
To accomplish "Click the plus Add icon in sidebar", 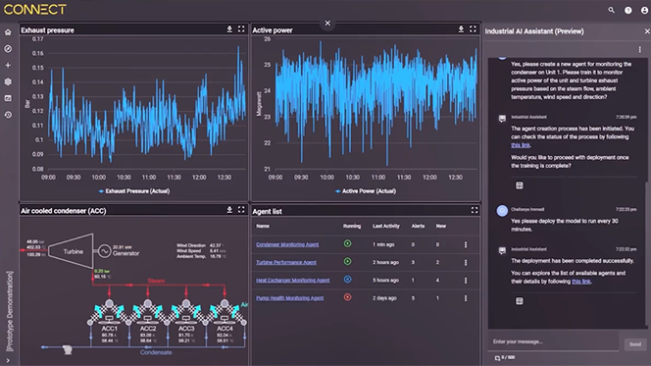I will point(8,65).
